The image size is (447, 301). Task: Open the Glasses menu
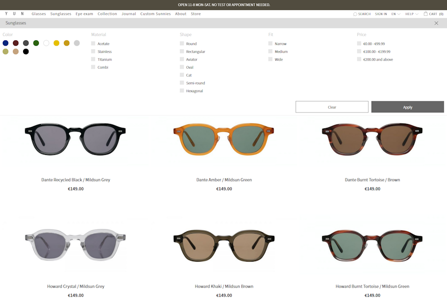[39, 14]
